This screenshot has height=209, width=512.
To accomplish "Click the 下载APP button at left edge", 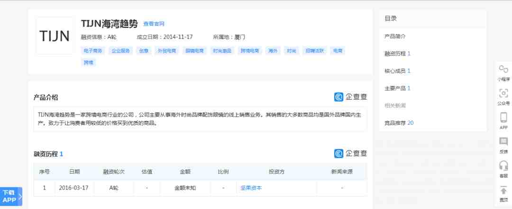I will tap(10, 196).
